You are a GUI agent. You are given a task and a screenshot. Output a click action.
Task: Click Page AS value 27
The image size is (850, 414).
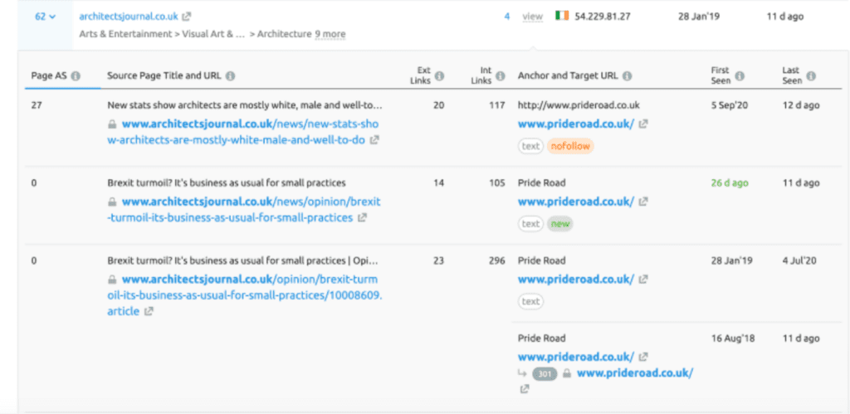click(37, 105)
